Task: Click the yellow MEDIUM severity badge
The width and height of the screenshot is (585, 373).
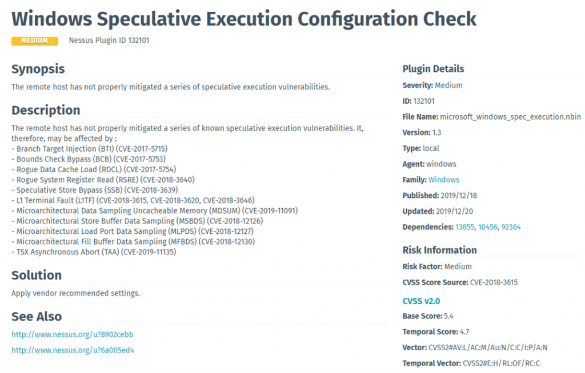Action: click(x=34, y=40)
